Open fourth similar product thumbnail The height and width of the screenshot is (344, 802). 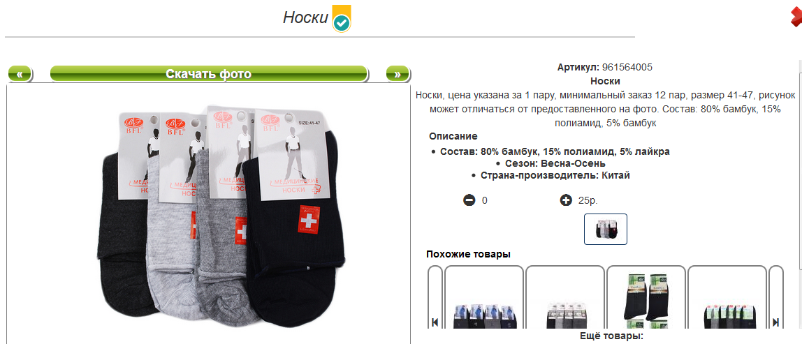727,297
